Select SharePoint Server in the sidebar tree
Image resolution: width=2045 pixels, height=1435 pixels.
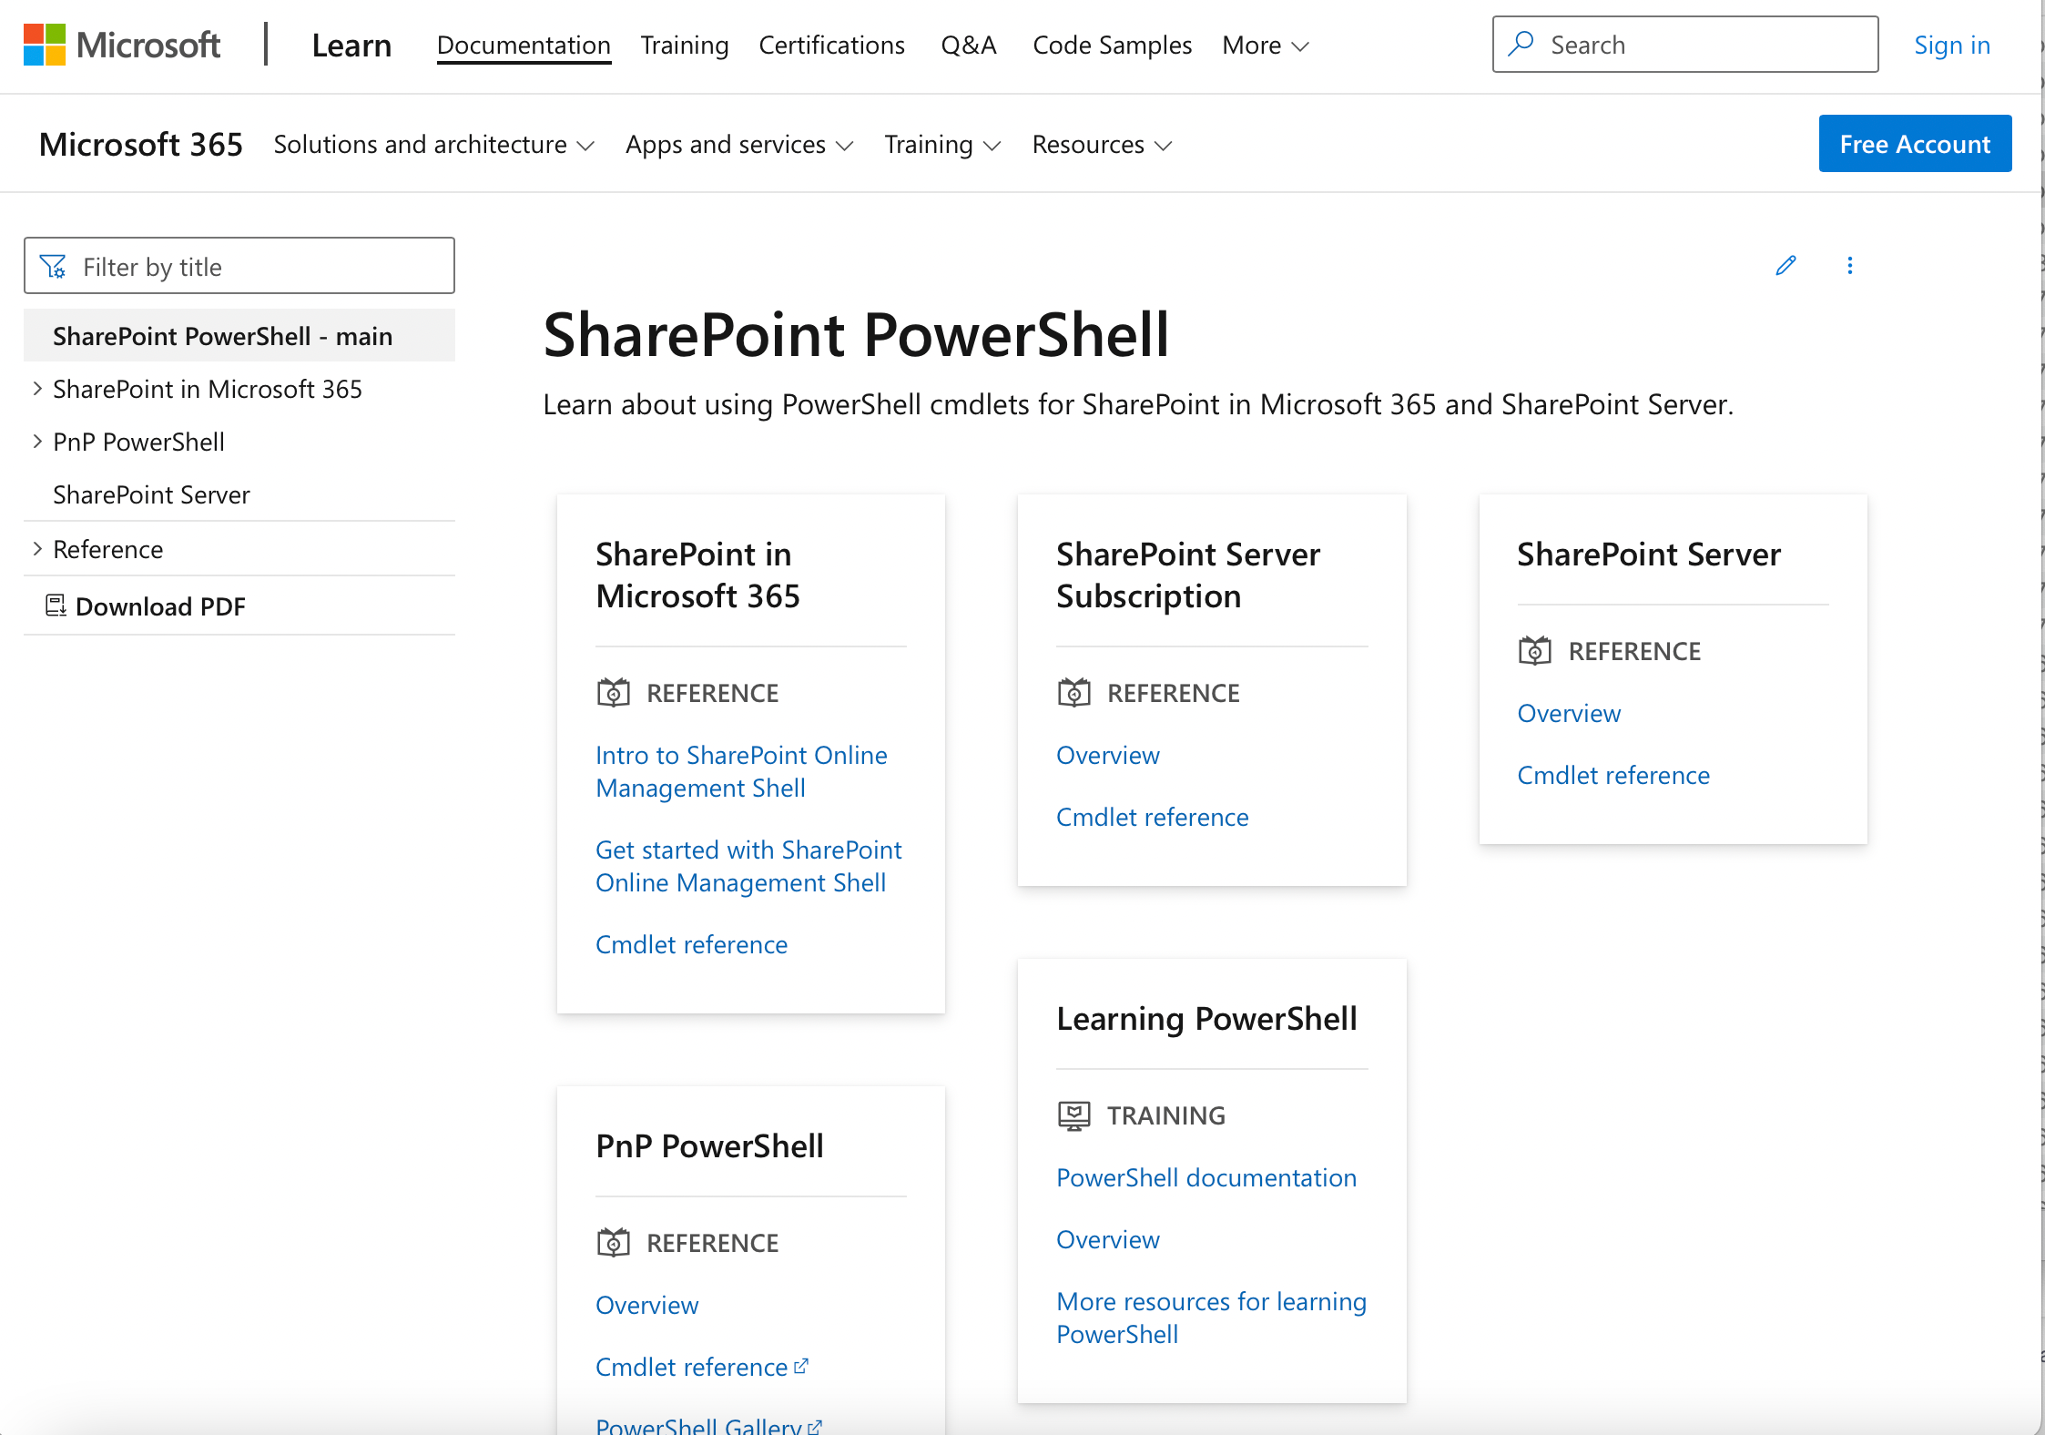[x=151, y=494]
